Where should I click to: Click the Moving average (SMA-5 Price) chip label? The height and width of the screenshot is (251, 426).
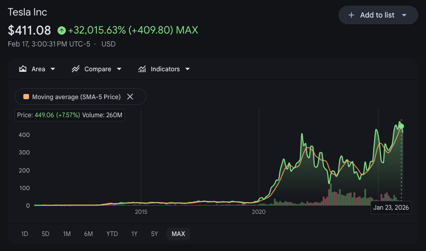(x=76, y=97)
